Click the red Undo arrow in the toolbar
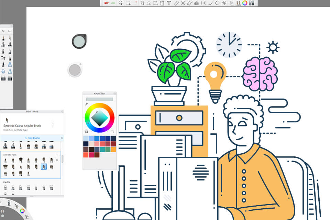The width and height of the screenshot is (330, 220). (106, 3)
